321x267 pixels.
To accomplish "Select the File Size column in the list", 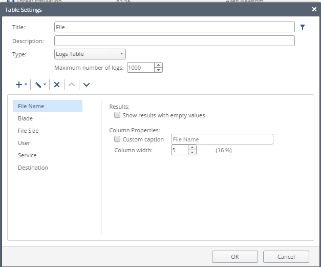I will [x=48, y=131].
